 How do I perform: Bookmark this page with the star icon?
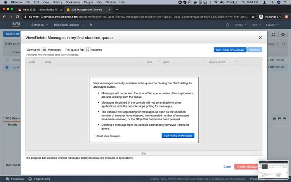pyautogui.click(x=253, y=17)
